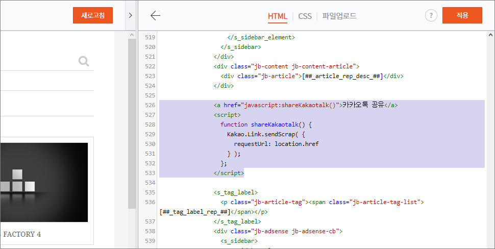
Task: Click line number 526 in gutter
Action: (x=150, y=105)
